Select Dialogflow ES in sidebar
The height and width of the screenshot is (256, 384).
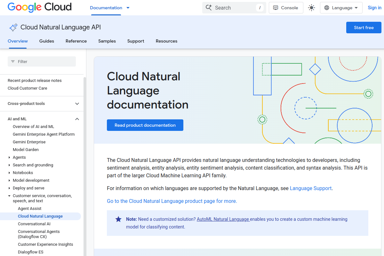(x=31, y=252)
